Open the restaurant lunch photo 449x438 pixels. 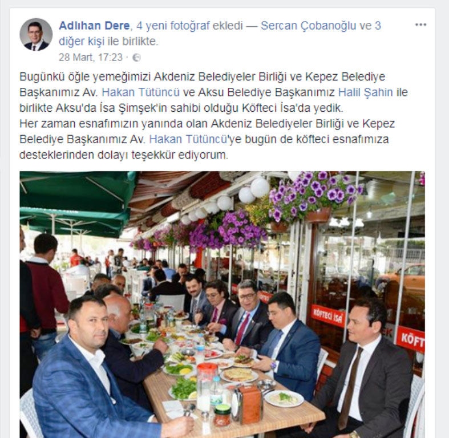click(222, 305)
